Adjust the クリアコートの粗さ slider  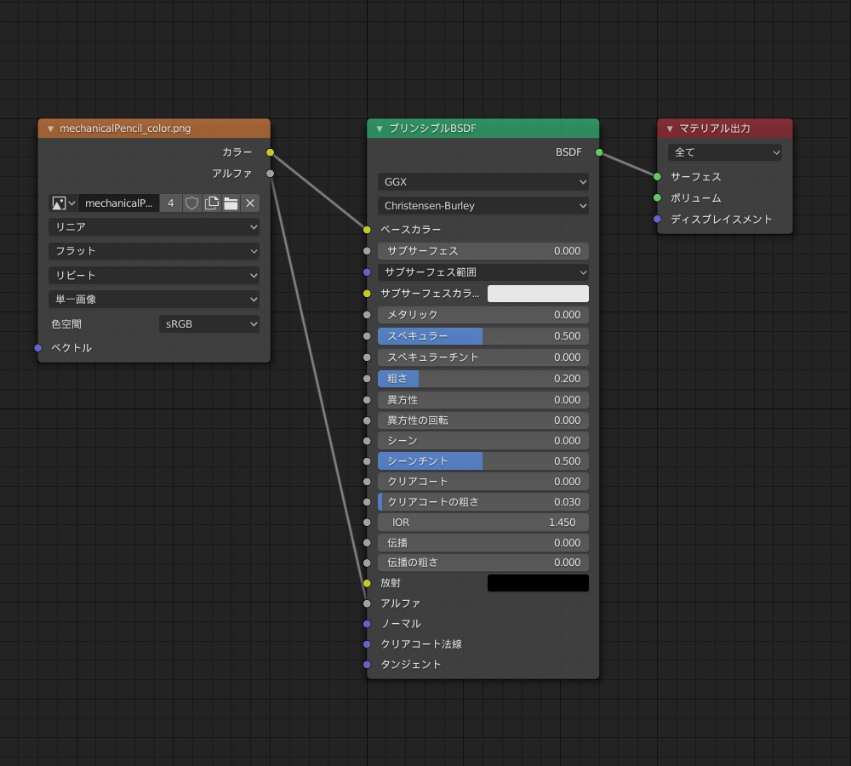[483, 502]
